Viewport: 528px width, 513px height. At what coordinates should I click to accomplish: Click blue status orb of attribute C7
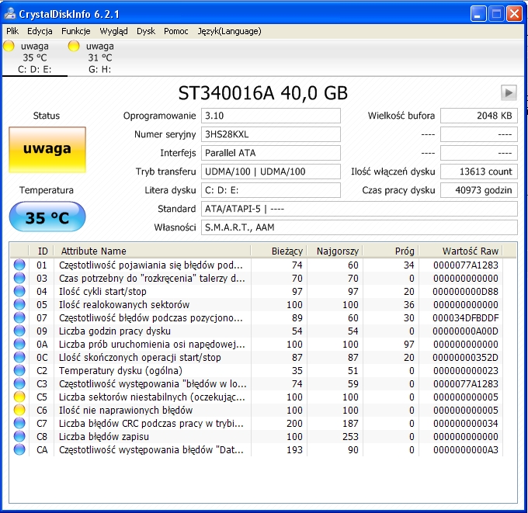(x=19, y=423)
